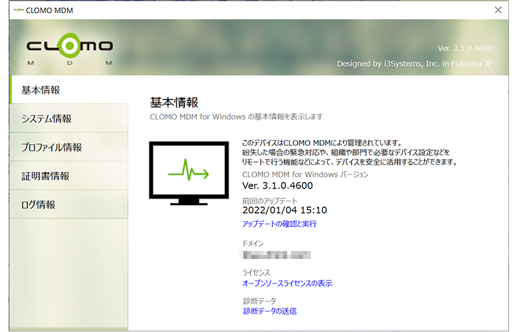Click the ドメイン label
Viewport: 517px width, 332px height.
253,244
